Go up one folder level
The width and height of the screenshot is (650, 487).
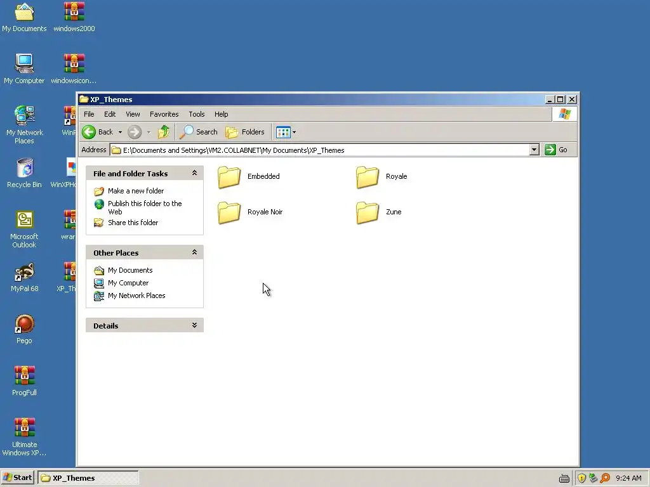(164, 132)
